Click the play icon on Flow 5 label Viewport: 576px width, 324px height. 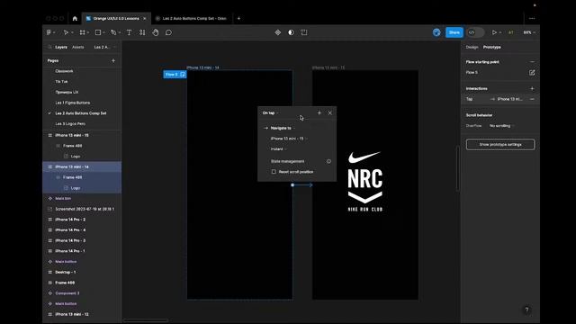pos(183,75)
